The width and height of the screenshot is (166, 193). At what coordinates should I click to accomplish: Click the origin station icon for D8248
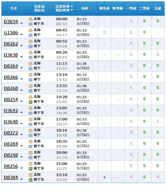[30, 153]
